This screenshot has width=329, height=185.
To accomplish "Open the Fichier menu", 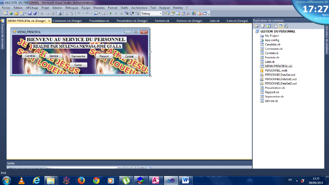I will point(6,8).
